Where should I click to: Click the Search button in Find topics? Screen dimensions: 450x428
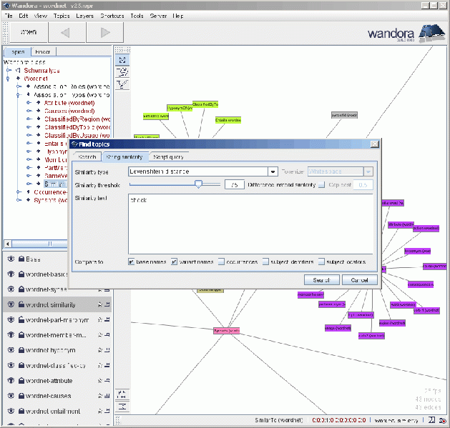[x=321, y=280]
